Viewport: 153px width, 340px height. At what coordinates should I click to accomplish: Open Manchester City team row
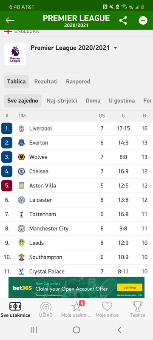coord(76,229)
